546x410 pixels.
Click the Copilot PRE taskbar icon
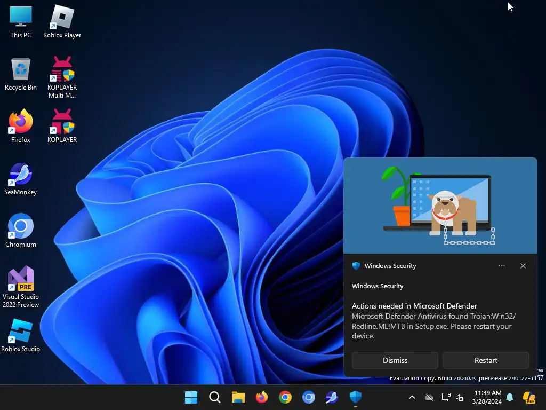(529, 397)
